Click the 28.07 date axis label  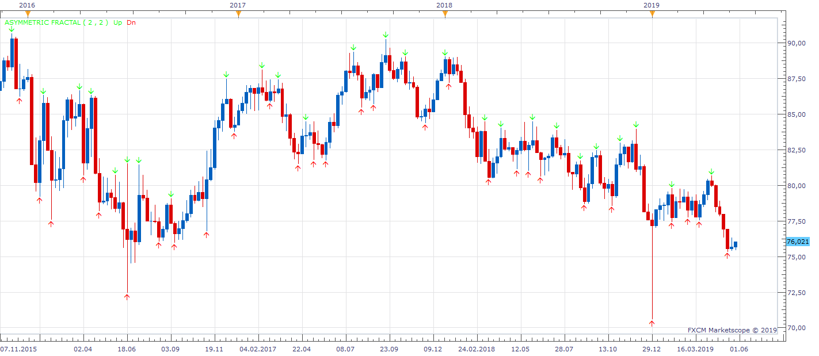coord(564,349)
